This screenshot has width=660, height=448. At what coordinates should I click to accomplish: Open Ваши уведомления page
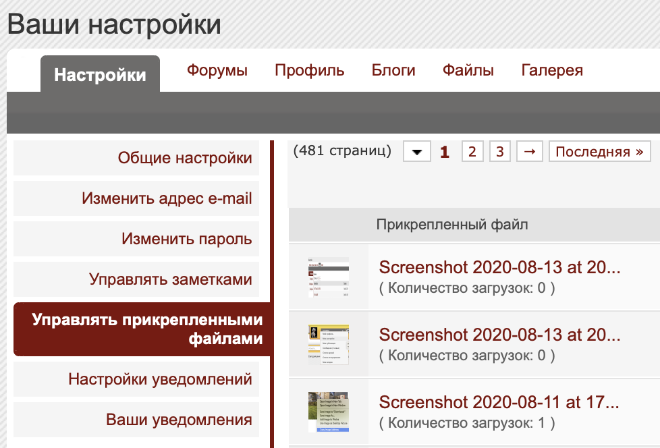(x=136, y=420)
